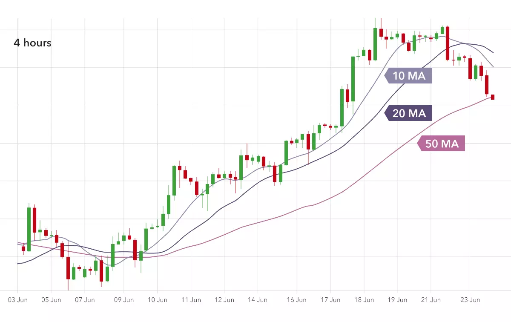Select the 07 Jun date label

(x=85, y=300)
